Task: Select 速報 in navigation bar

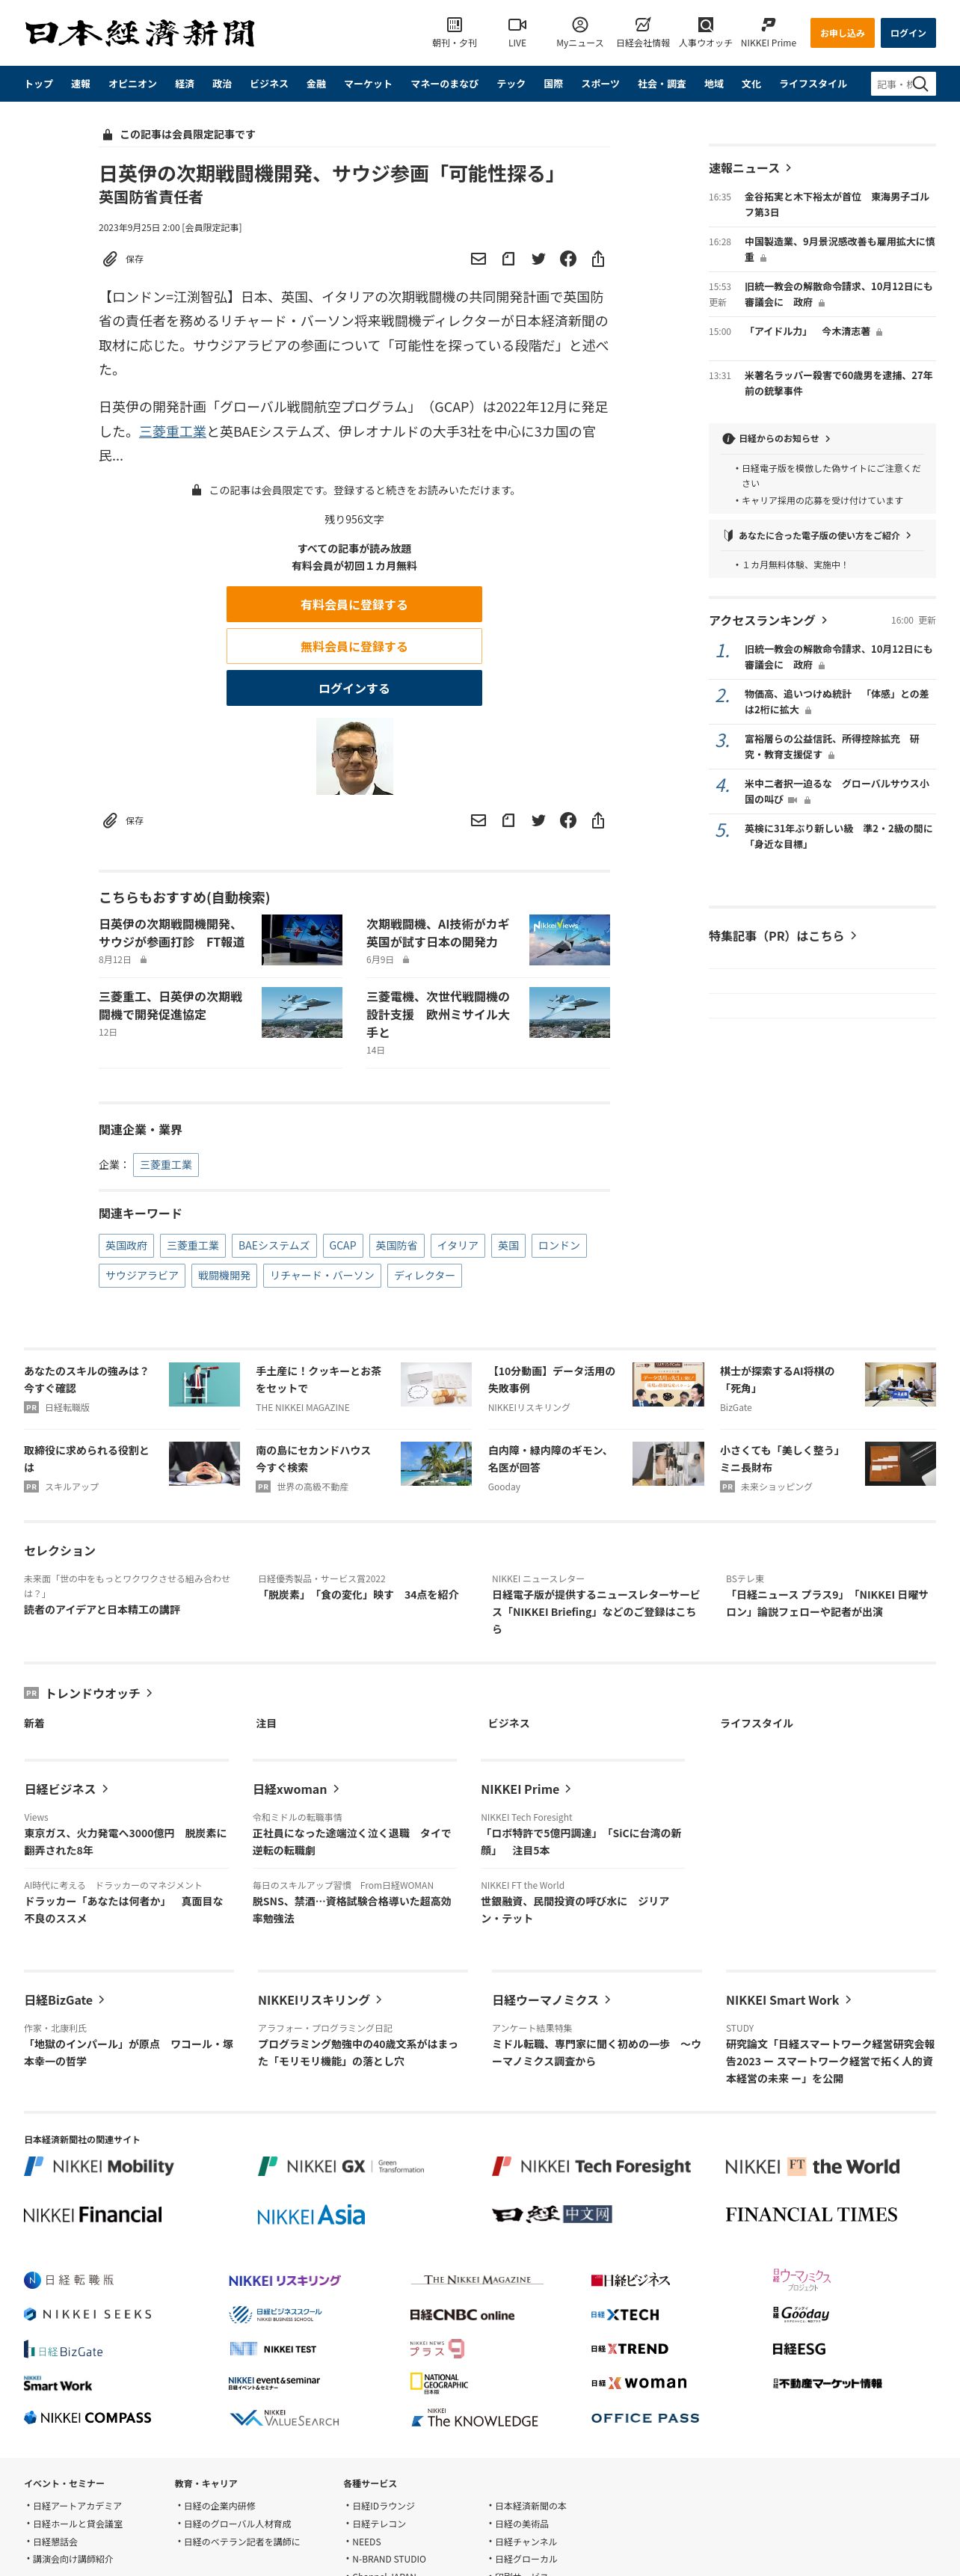Action: (81, 84)
